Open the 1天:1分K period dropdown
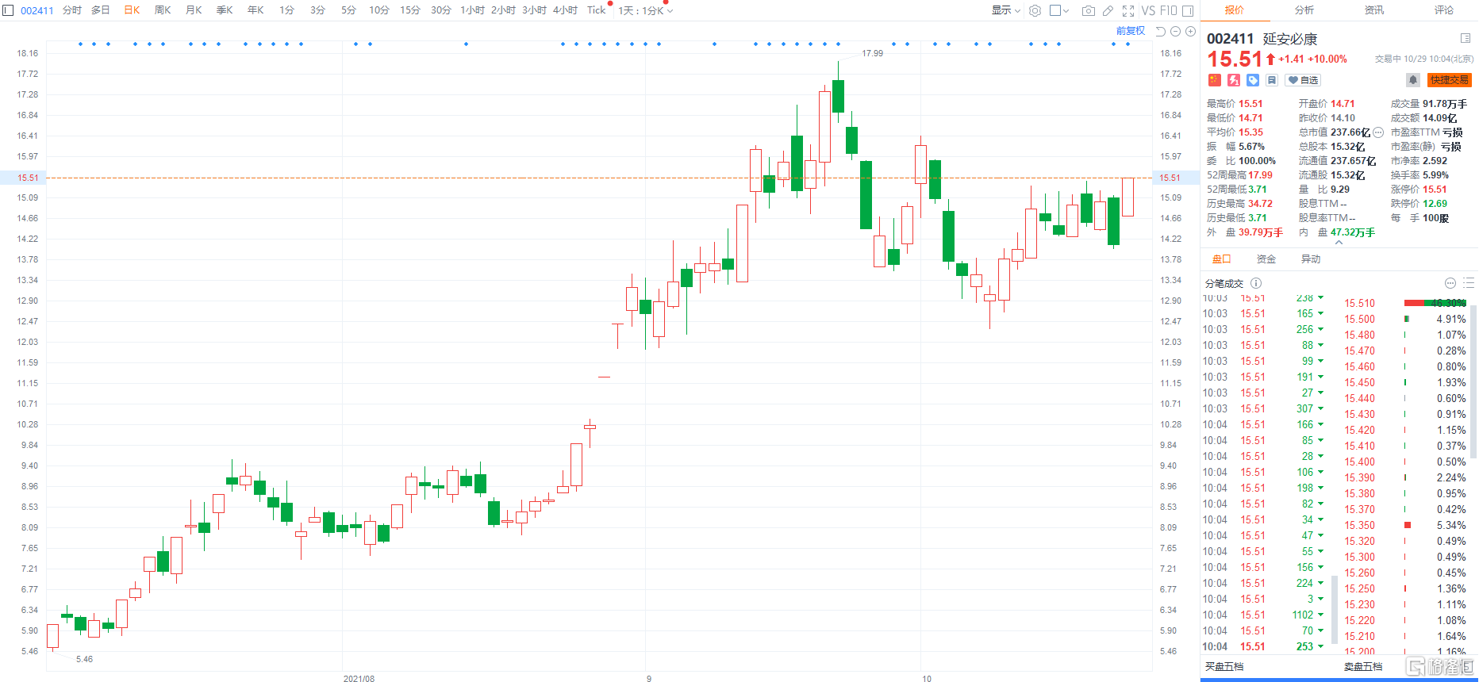Viewport: 1479px width, 682px height. [x=646, y=11]
